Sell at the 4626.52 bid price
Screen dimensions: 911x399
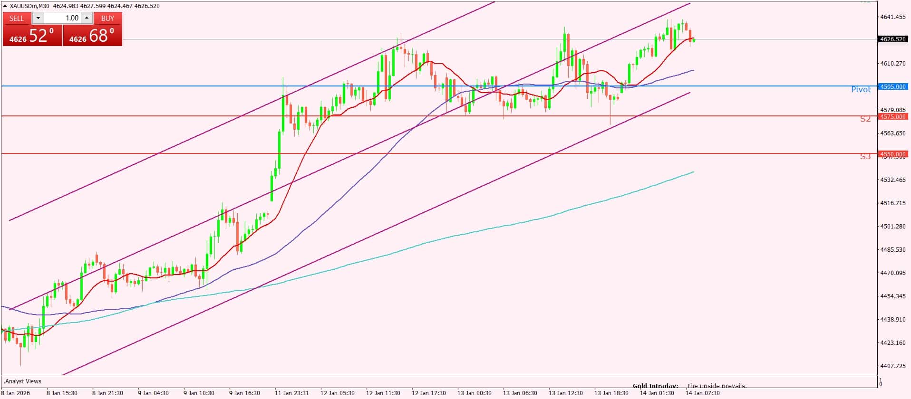[32, 36]
